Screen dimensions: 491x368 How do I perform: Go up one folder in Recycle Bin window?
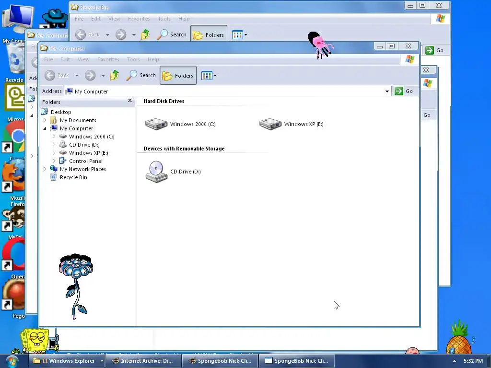point(145,34)
